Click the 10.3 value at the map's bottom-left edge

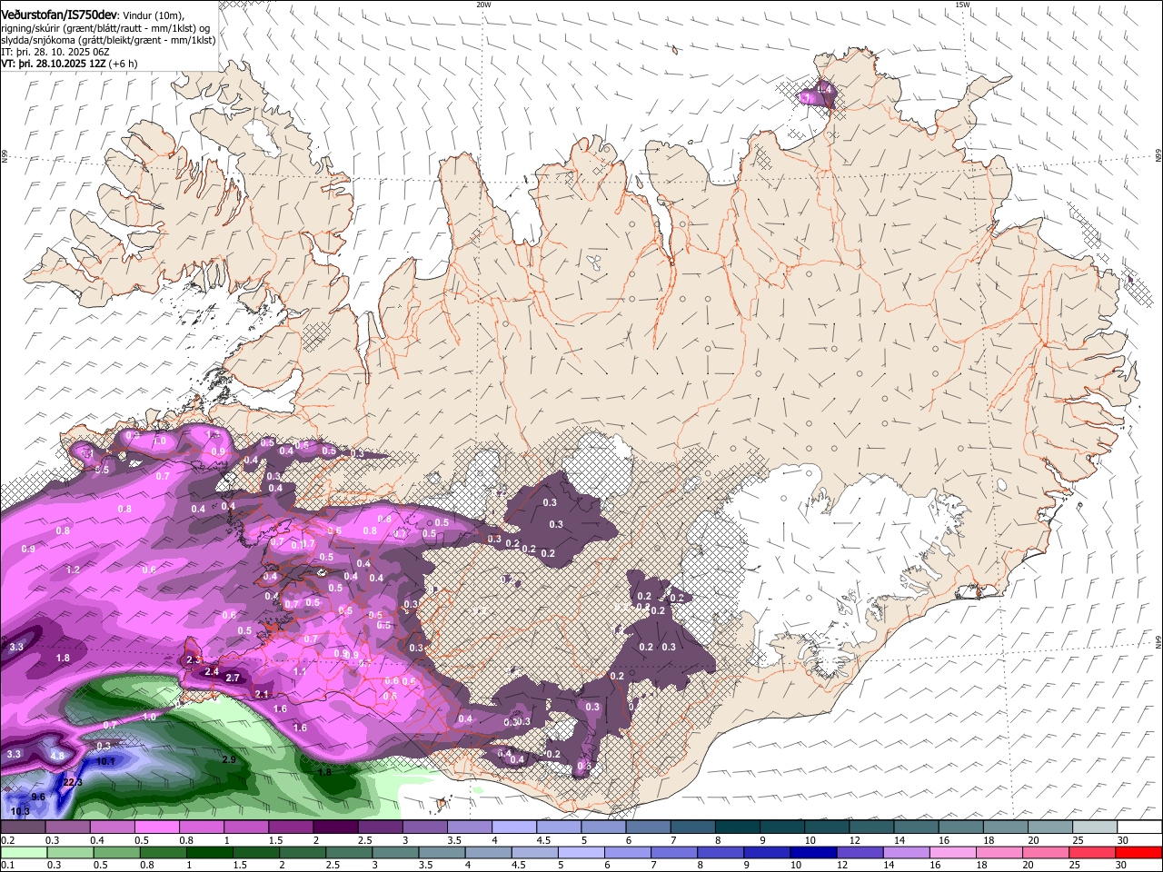[x=20, y=811]
